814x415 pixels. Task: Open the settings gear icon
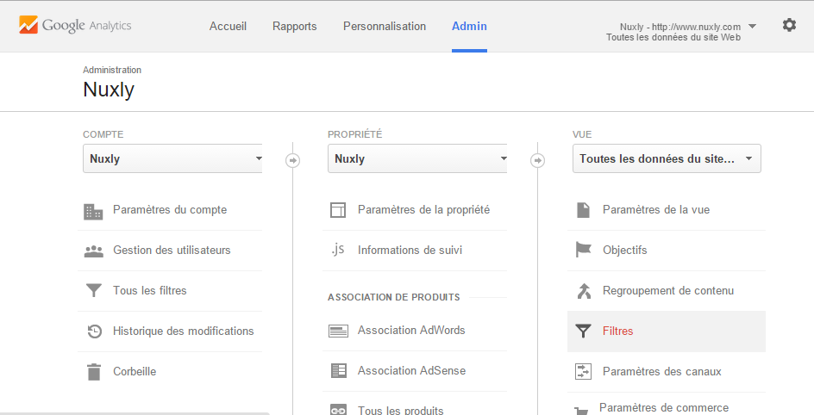(x=789, y=25)
